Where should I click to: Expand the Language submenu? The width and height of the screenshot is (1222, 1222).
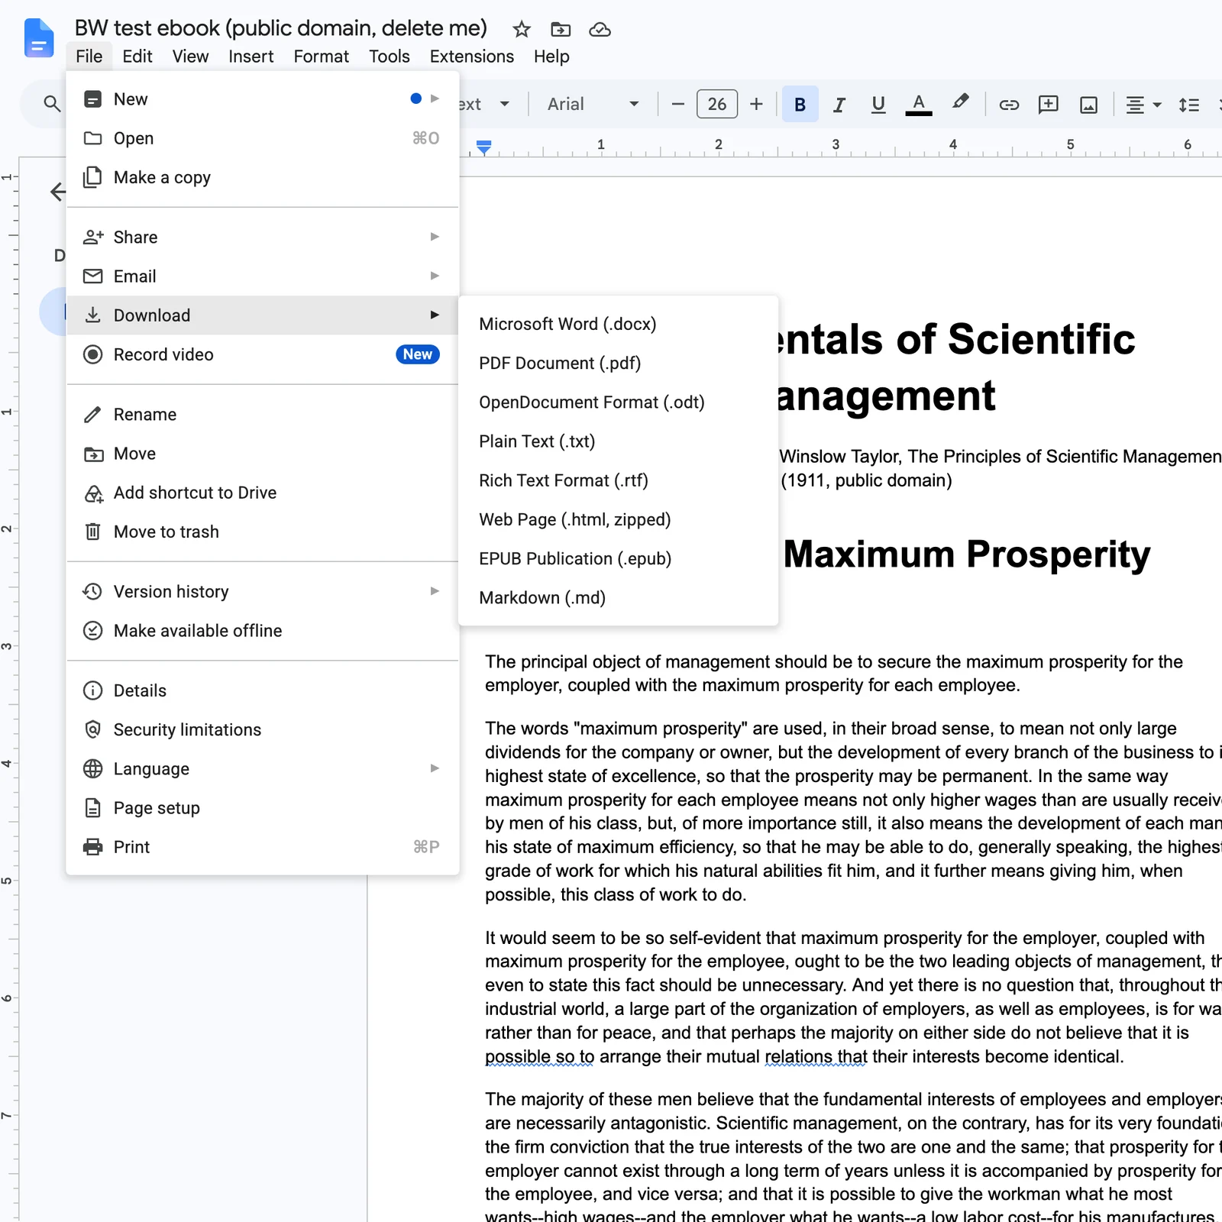click(263, 769)
